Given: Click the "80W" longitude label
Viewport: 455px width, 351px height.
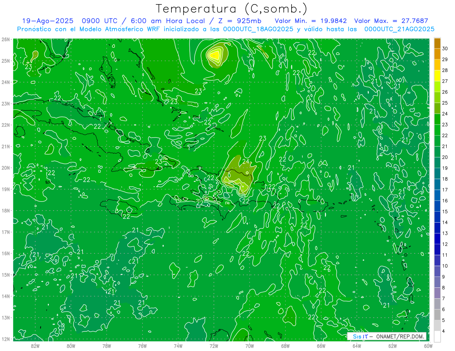Looking at the screenshot, I should click(71, 346).
